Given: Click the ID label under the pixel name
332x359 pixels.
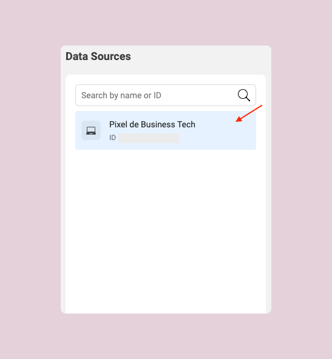Looking at the screenshot, I should [112, 138].
